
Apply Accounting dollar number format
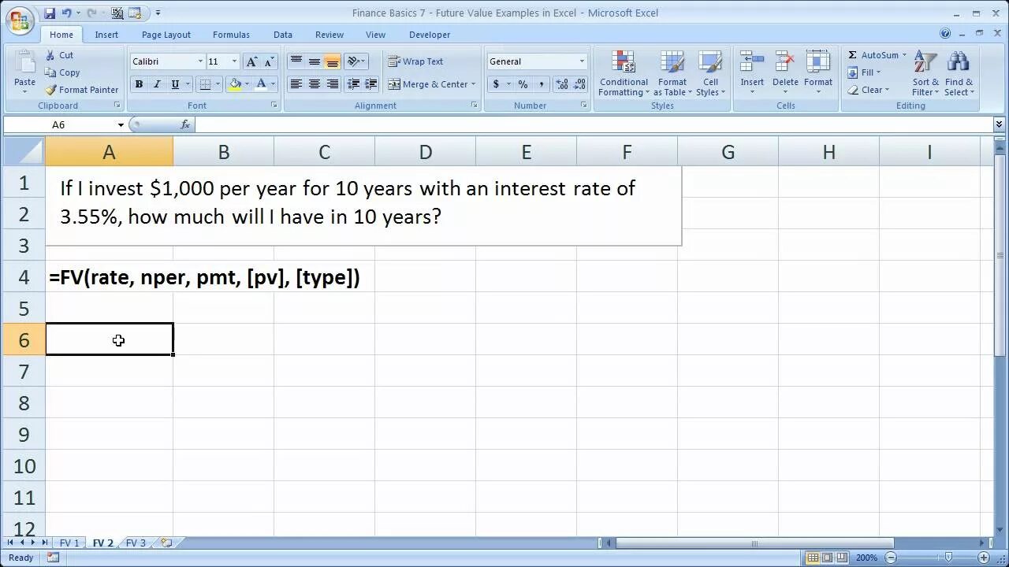[x=496, y=84]
